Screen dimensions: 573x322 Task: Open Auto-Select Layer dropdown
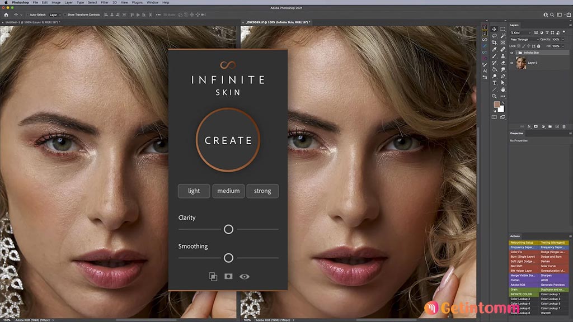pyautogui.click(x=55, y=15)
